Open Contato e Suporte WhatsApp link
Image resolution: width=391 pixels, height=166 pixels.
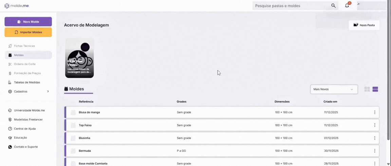click(25, 147)
